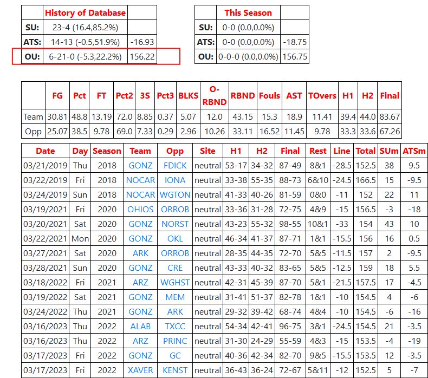Select Opp final average 67.26

coord(390,131)
